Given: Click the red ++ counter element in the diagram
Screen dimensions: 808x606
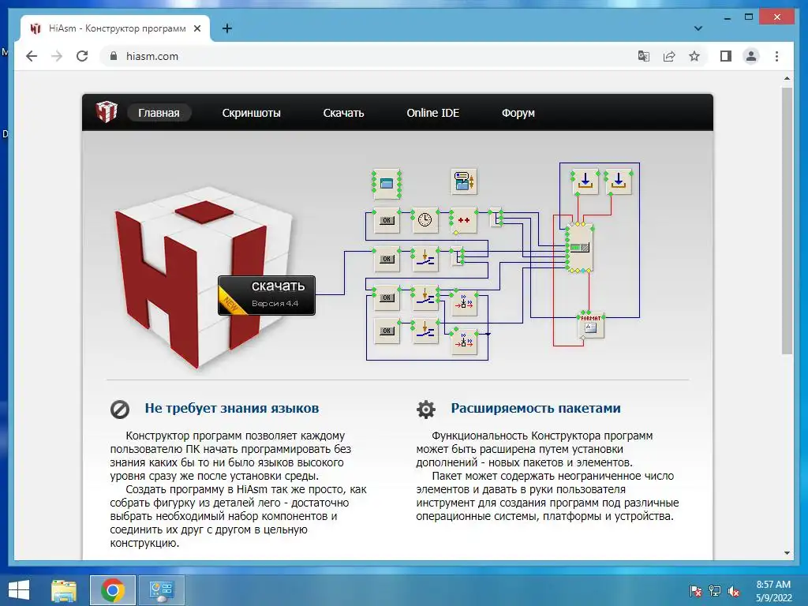Looking at the screenshot, I should click(x=463, y=221).
